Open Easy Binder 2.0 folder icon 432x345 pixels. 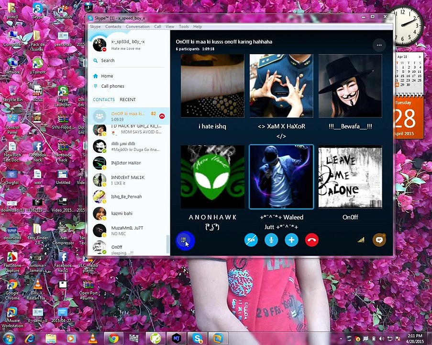pos(38,235)
